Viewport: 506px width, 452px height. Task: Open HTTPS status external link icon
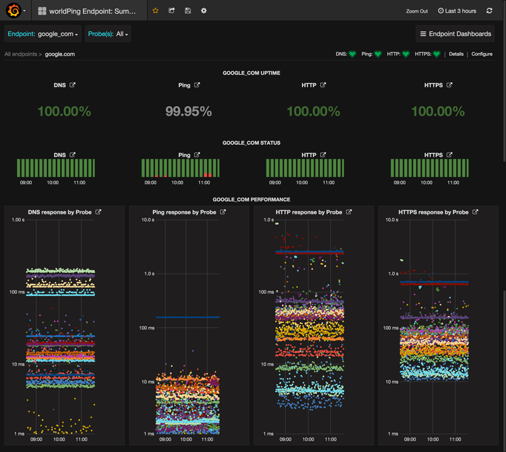450,155
